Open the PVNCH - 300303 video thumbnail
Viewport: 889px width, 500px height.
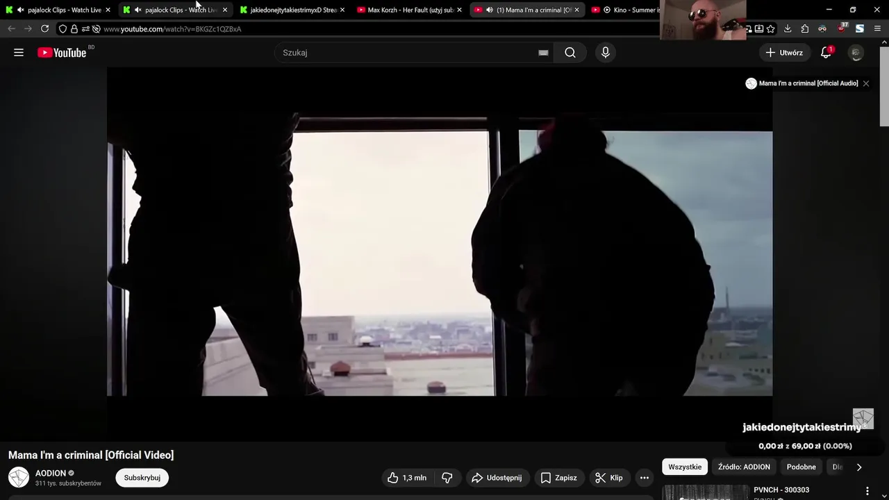(x=705, y=492)
